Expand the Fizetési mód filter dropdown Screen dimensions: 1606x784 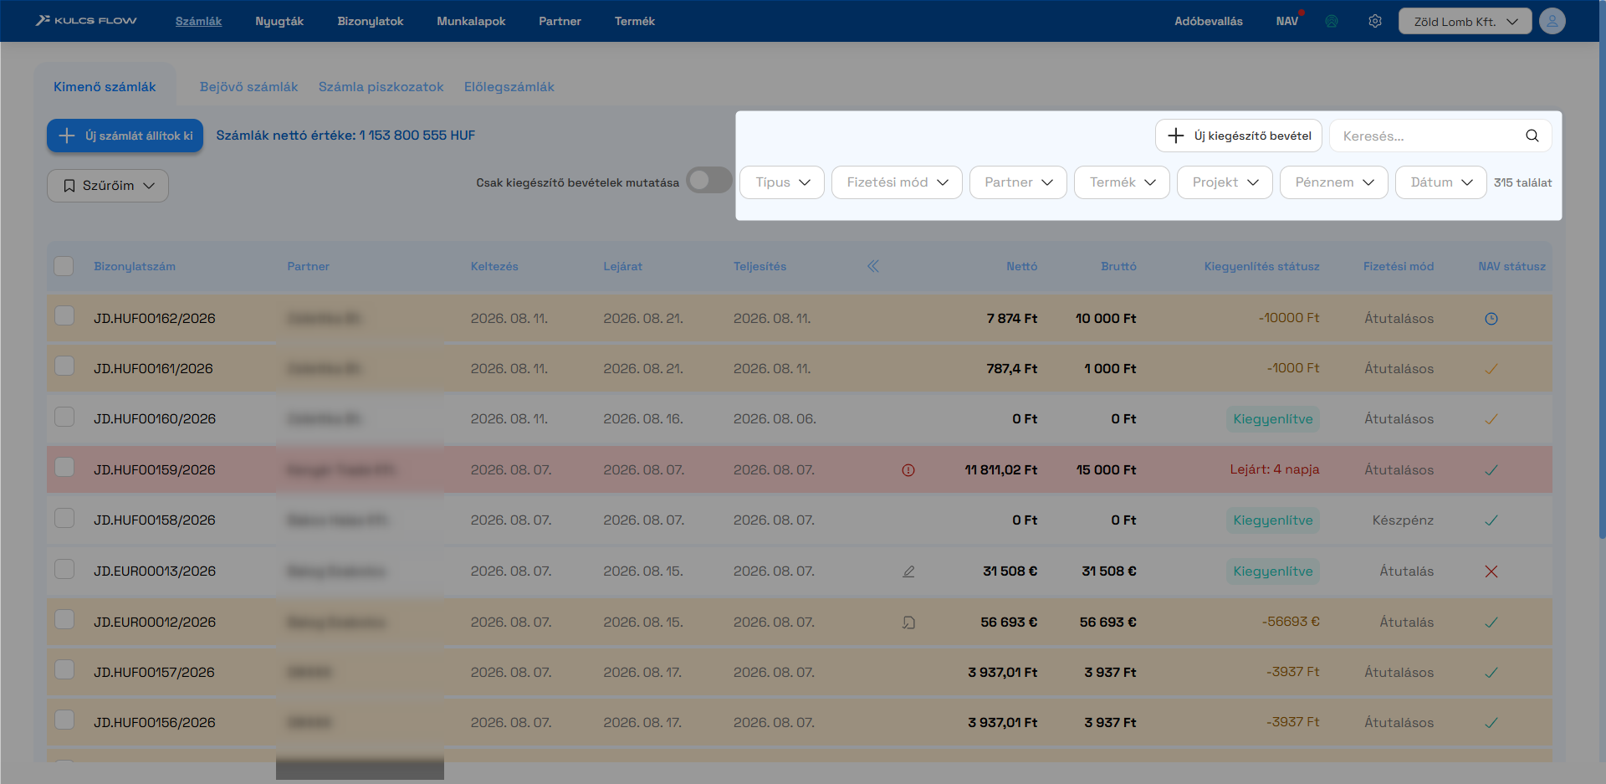click(897, 182)
